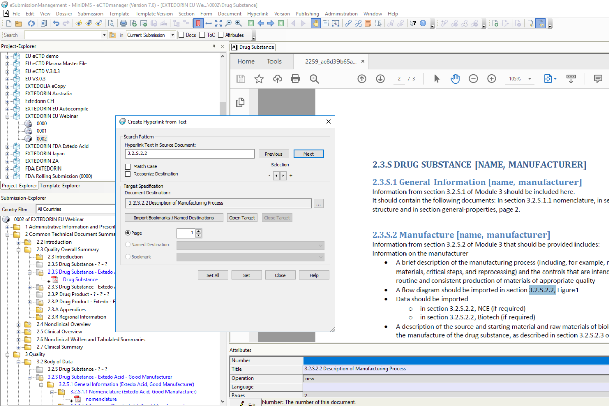This screenshot has width=609, height=406.
Task: Click the Undo arrow icon in the toolbar
Action: [56, 23]
